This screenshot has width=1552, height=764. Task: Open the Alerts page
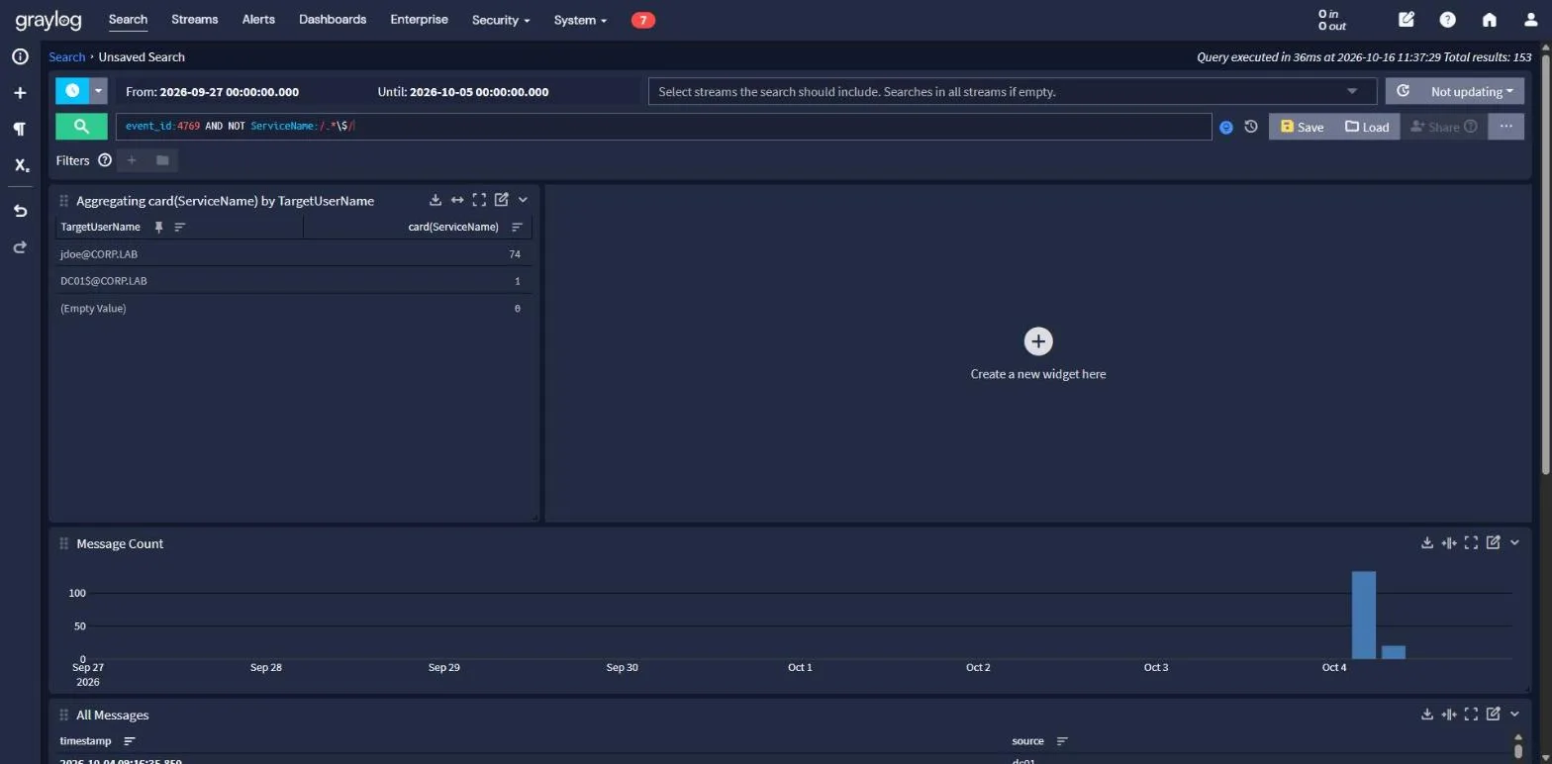point(258,20)
